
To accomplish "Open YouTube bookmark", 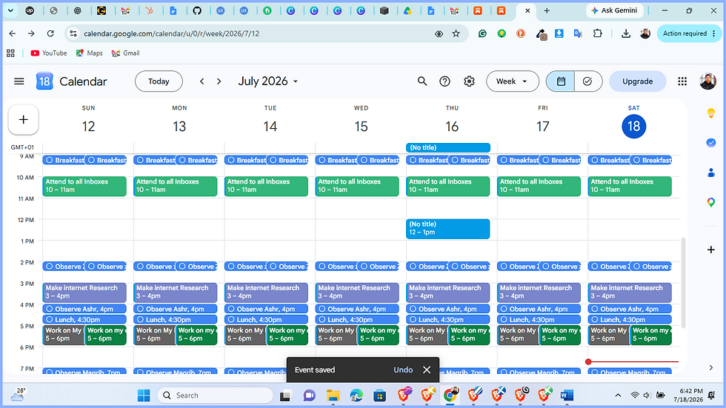I will 49,53.
